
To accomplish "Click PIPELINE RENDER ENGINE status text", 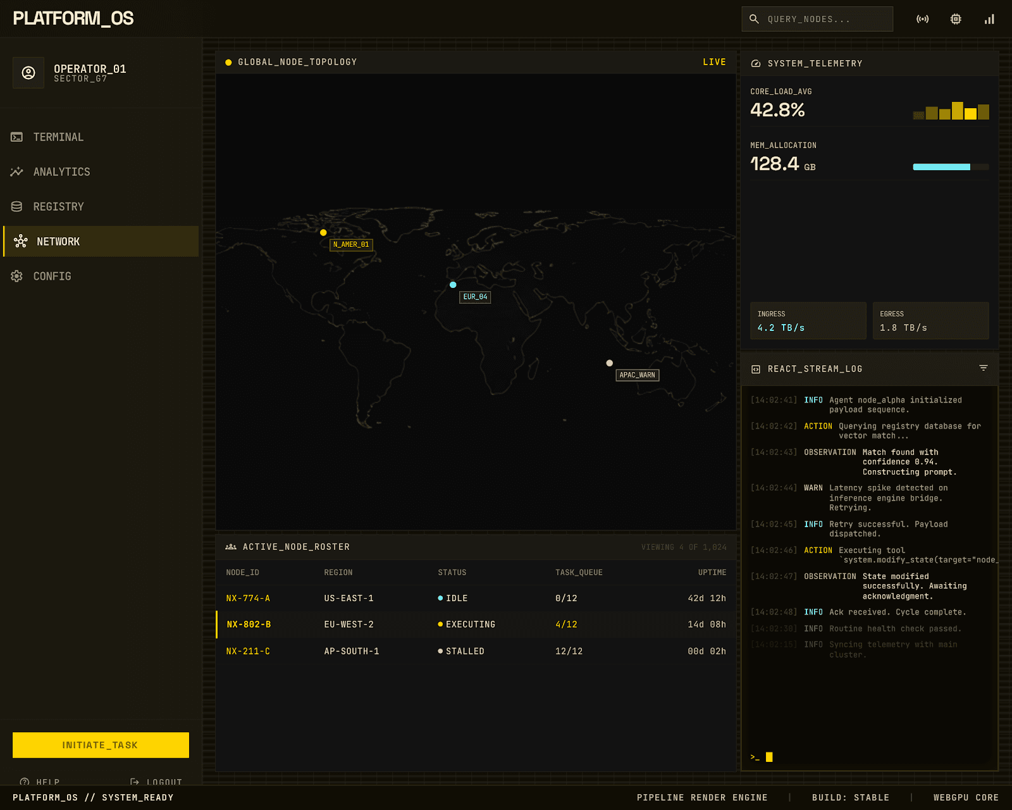I will click(702, 797).
